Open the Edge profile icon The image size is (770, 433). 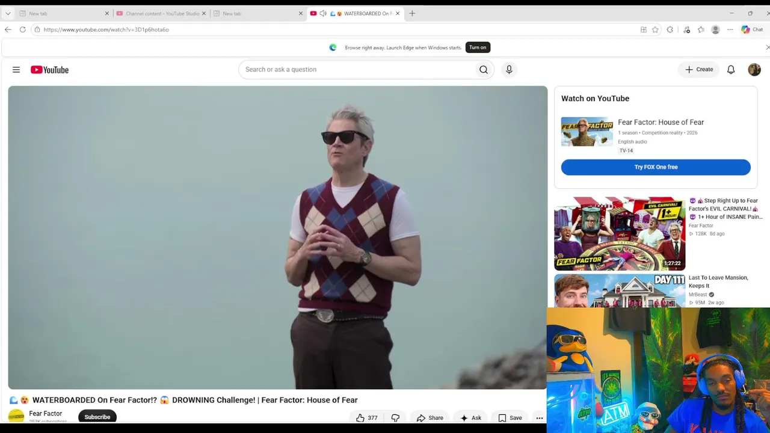pyautogui.click(x=715, y=29)
